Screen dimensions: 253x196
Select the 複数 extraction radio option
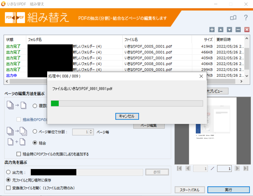coord(35,106)
